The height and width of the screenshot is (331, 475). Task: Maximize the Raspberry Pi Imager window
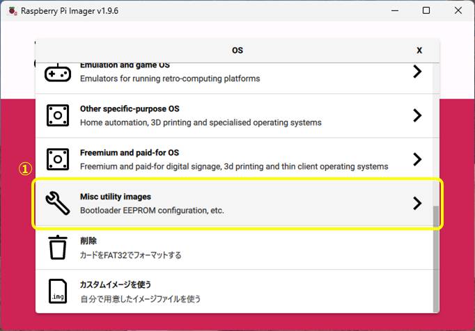(x=426, y=10)
